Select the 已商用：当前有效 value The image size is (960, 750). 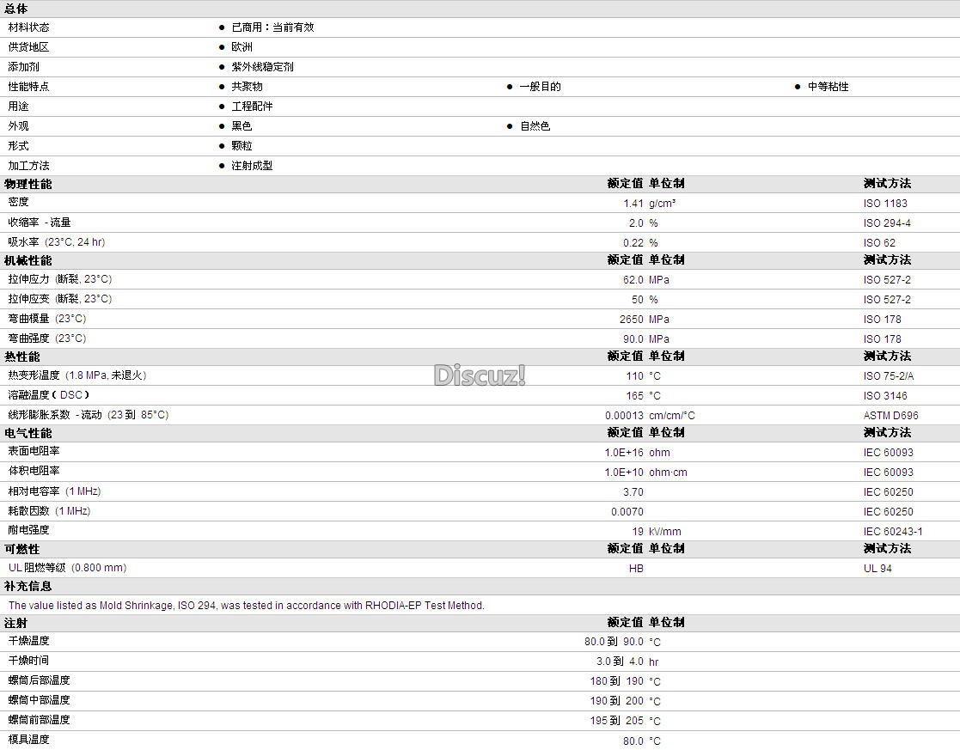[273, 27]
